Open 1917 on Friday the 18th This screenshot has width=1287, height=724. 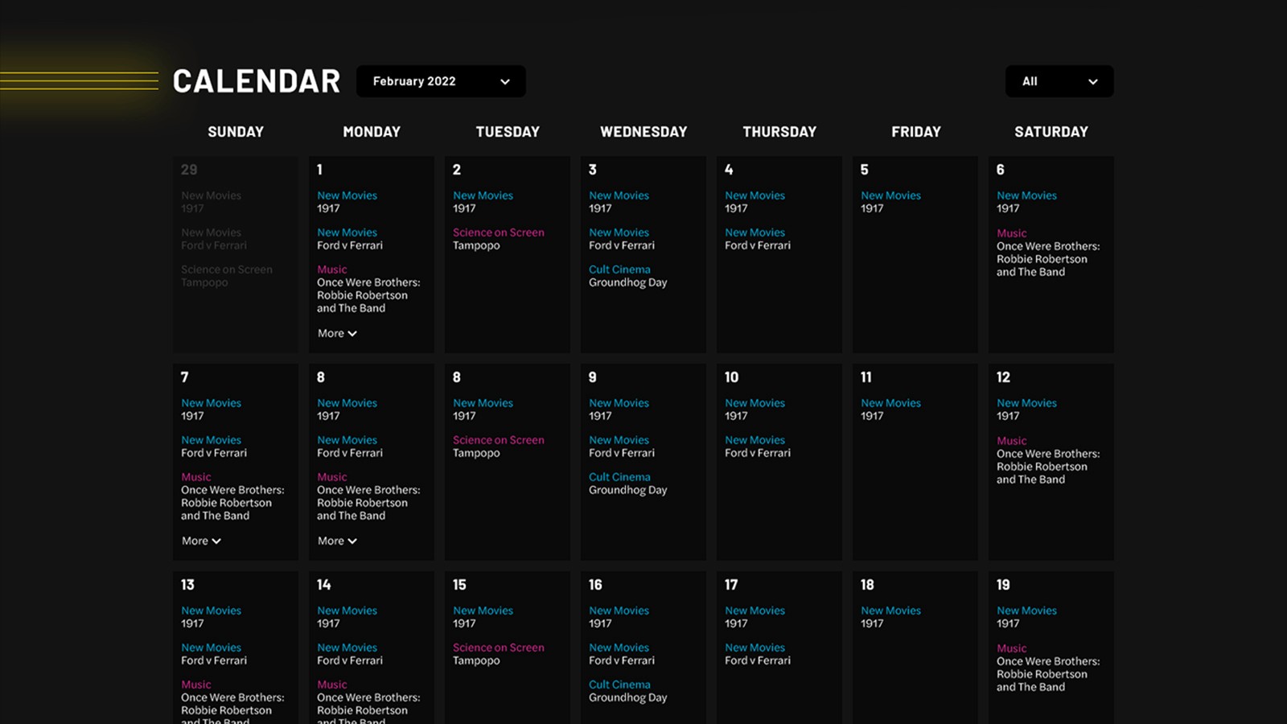pos(872,623)
